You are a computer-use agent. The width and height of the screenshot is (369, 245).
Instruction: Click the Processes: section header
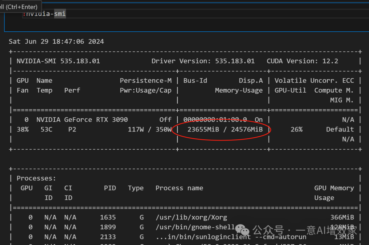(x=36, y=178)
